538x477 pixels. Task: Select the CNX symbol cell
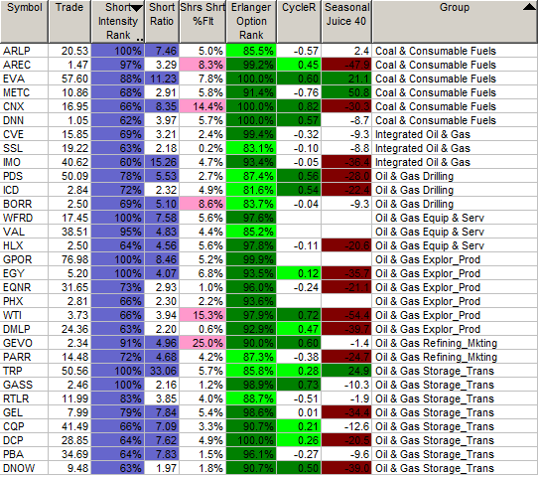(24, 106)
